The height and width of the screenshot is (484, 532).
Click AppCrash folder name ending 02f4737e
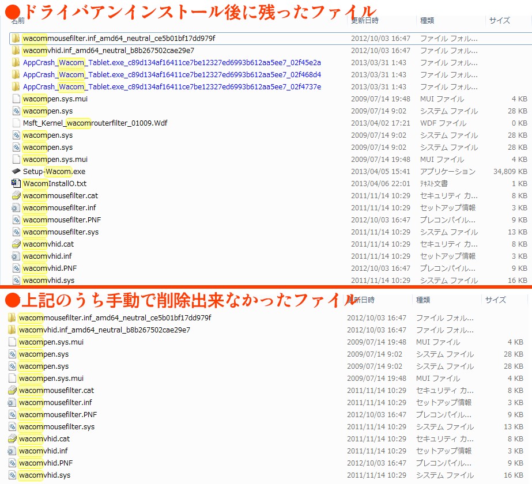[x=172, y=87]
